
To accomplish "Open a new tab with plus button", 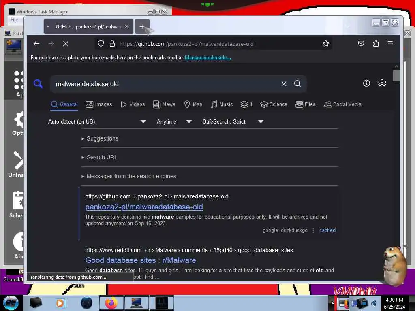I will tap(142, 26).
